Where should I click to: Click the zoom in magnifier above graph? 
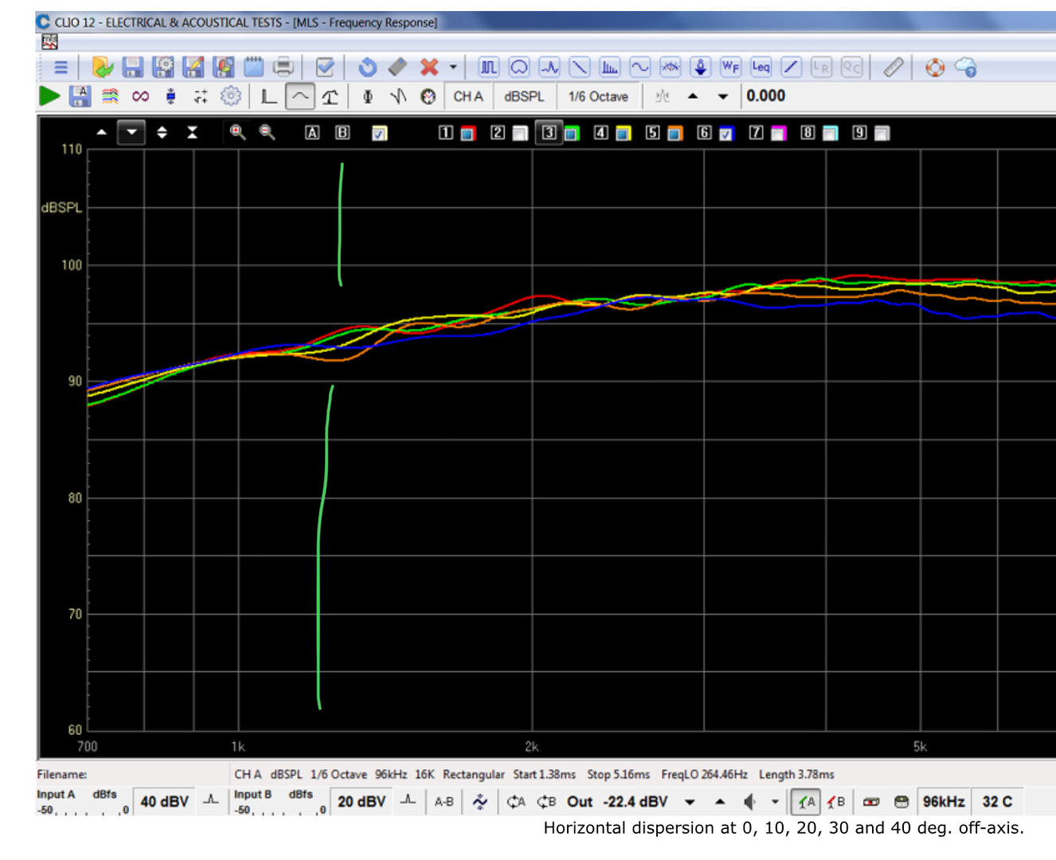tap(237, 132)
